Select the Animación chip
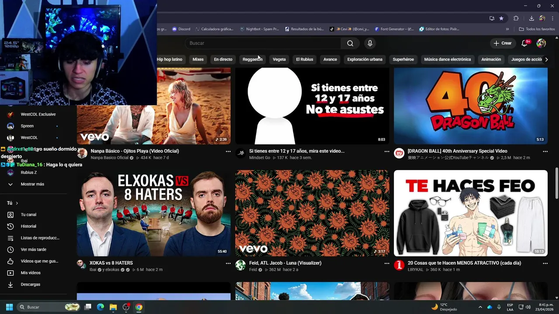 tap(491, 59)
